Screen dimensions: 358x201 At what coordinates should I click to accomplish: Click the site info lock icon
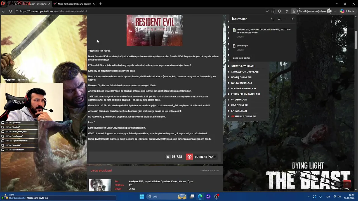17,11
